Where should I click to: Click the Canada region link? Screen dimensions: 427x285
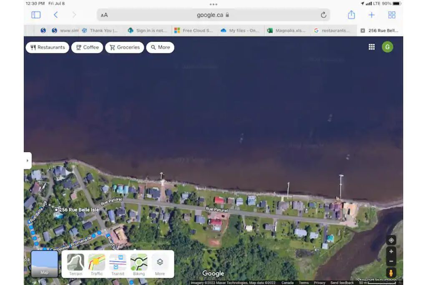287,283
